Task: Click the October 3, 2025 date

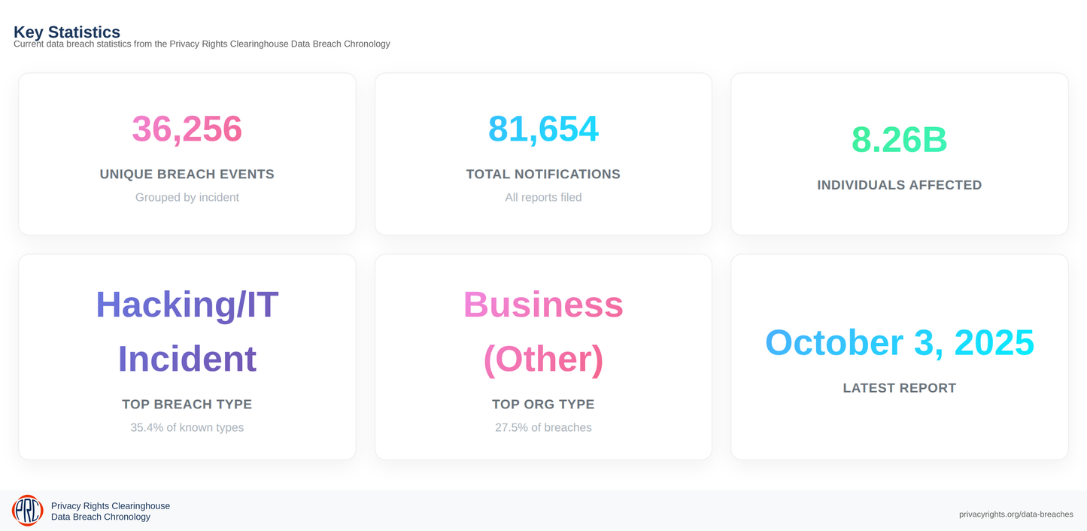Action: (x=899, y=342)
